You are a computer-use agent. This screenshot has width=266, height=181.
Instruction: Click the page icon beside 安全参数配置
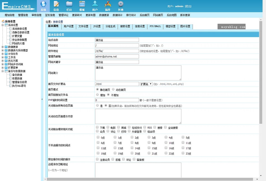tap(11, 40)
